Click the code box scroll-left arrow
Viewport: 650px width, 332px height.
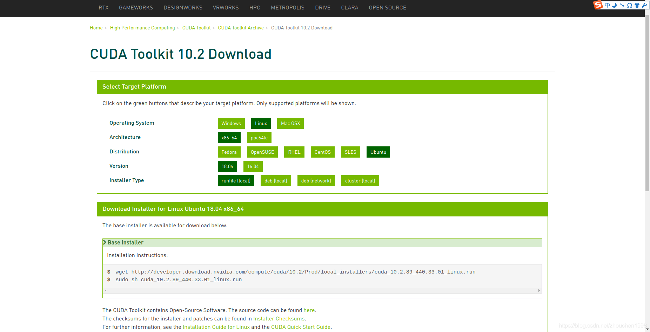point(106,290)
